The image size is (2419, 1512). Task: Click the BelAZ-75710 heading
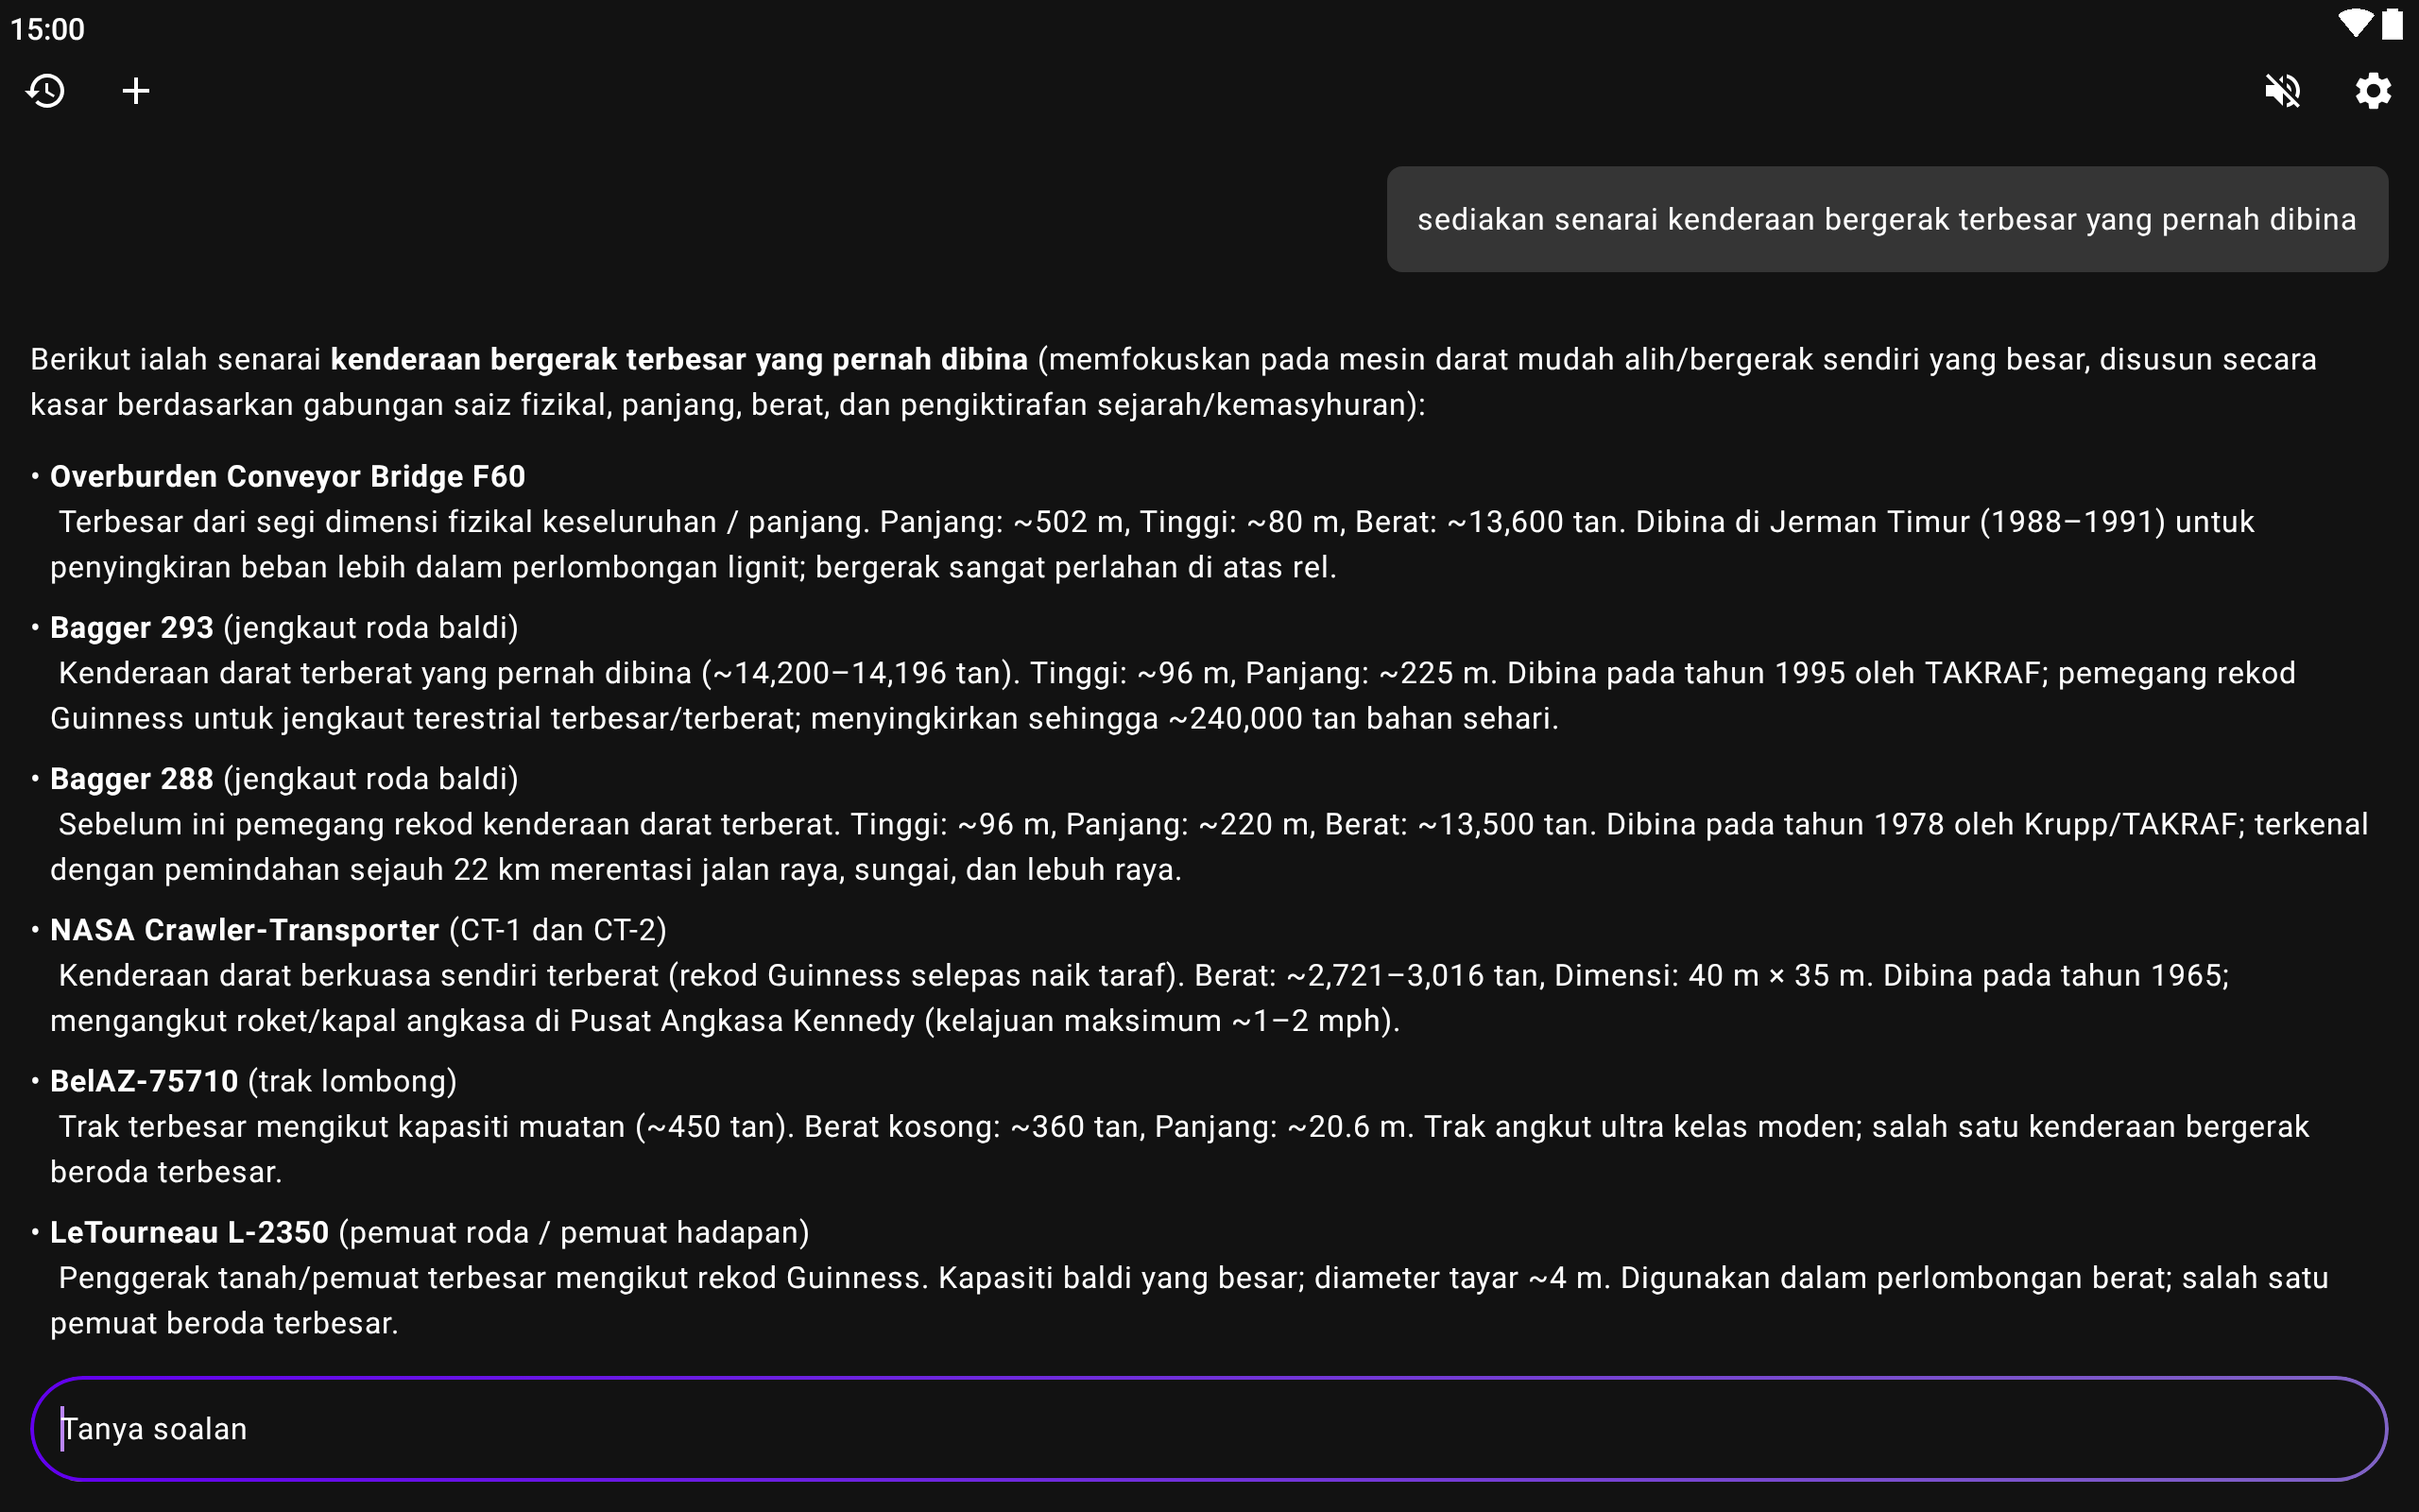coord(145,1081)
